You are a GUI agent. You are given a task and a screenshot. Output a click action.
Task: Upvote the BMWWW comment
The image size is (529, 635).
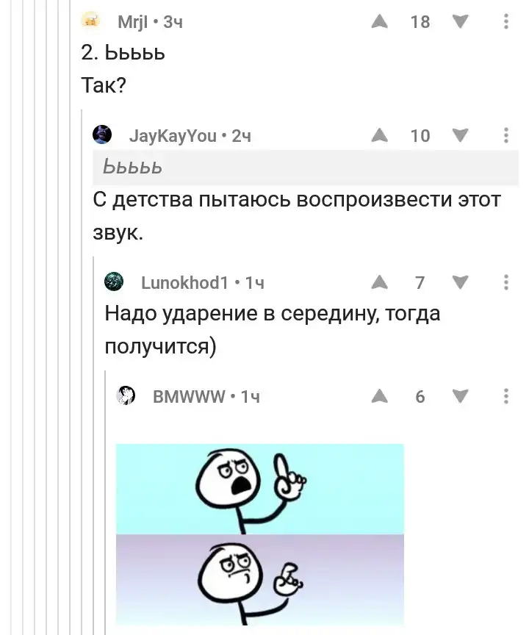pos(379,396)
